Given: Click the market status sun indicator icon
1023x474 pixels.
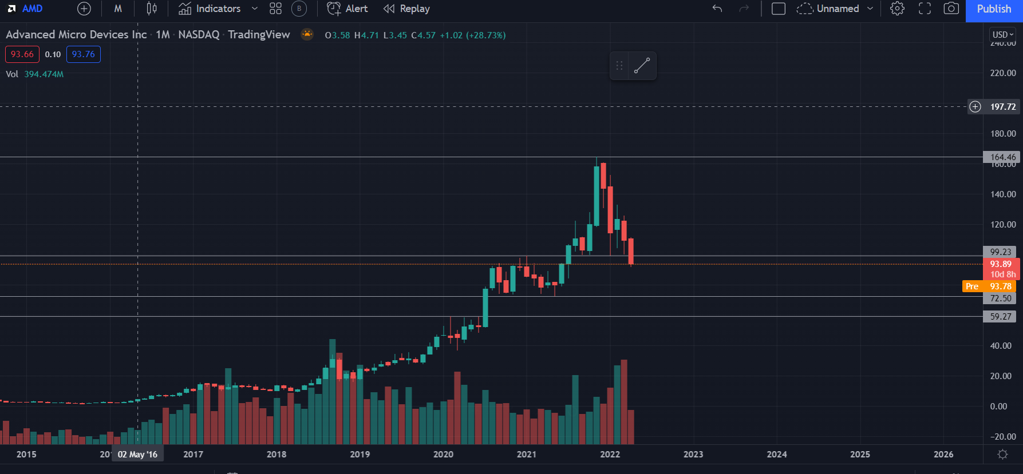Looking at the screenshot, I should click(x=307, y=34).
